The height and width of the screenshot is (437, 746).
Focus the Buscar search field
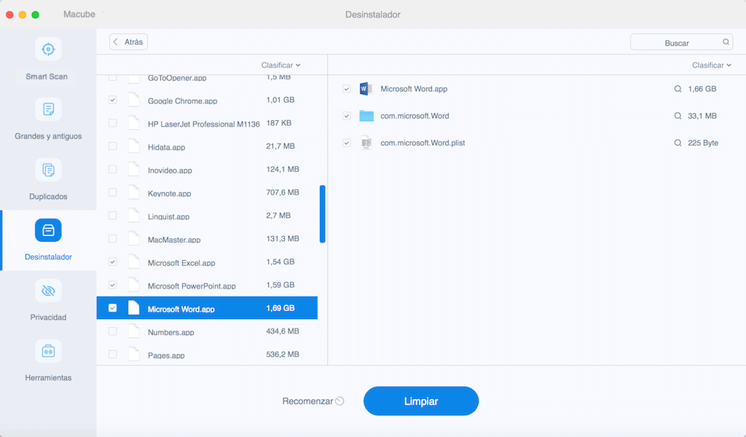click(x=681, y=42)
